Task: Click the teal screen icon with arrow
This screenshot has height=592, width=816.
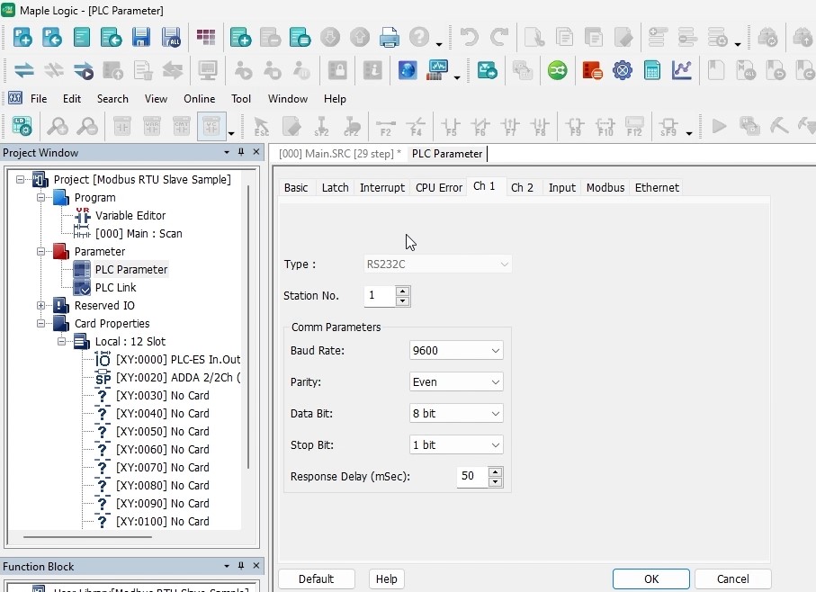Action: point(488,70)
